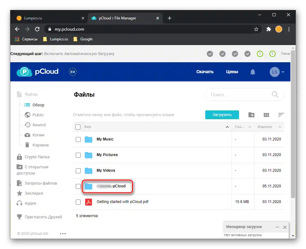Check the My Music checkbox
The height and width of the screenshot is (249, 306).
click(x=78, y=139)
